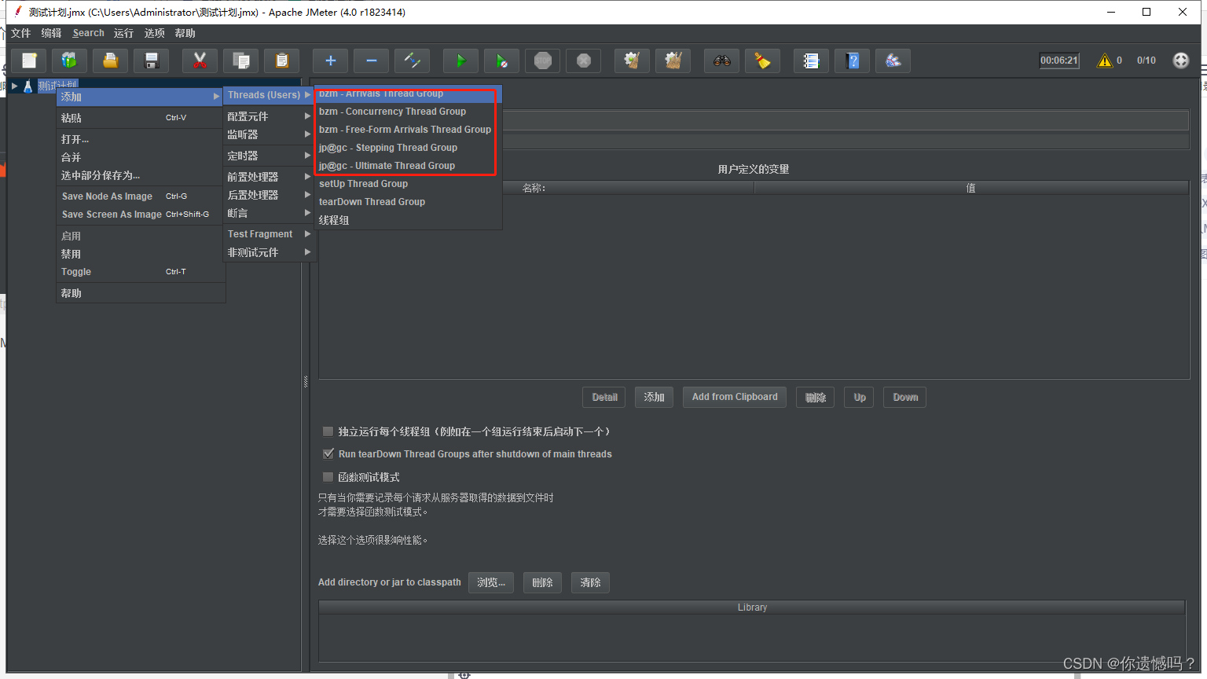The image size is (1207, 679).
Task: Toggle 独立运行每个线程组 checkbox
Action: 328,431
